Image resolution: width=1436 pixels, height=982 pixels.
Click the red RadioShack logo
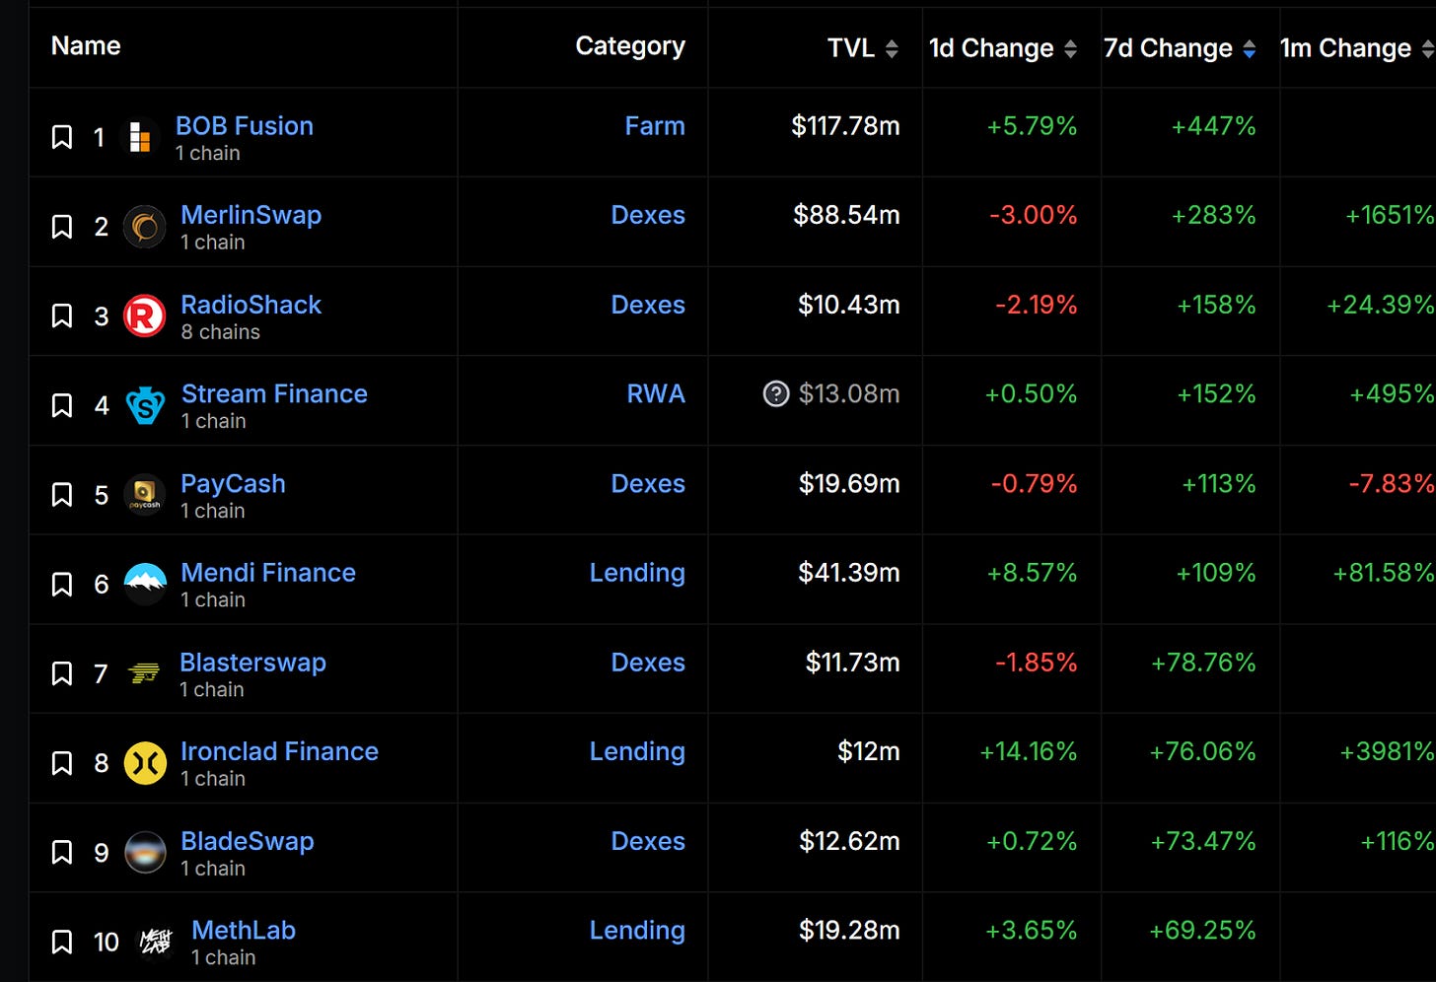144,316
